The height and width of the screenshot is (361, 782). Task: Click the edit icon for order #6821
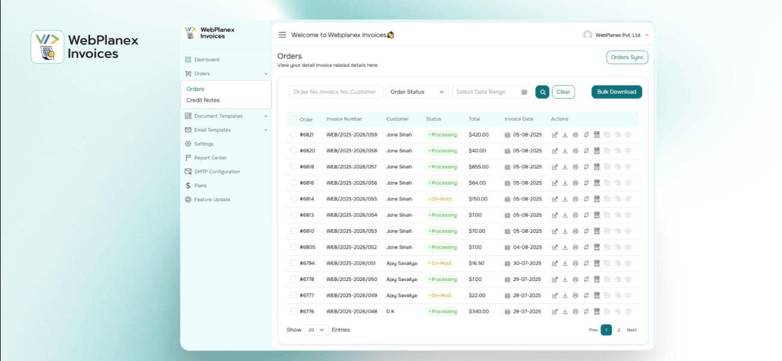555,135
